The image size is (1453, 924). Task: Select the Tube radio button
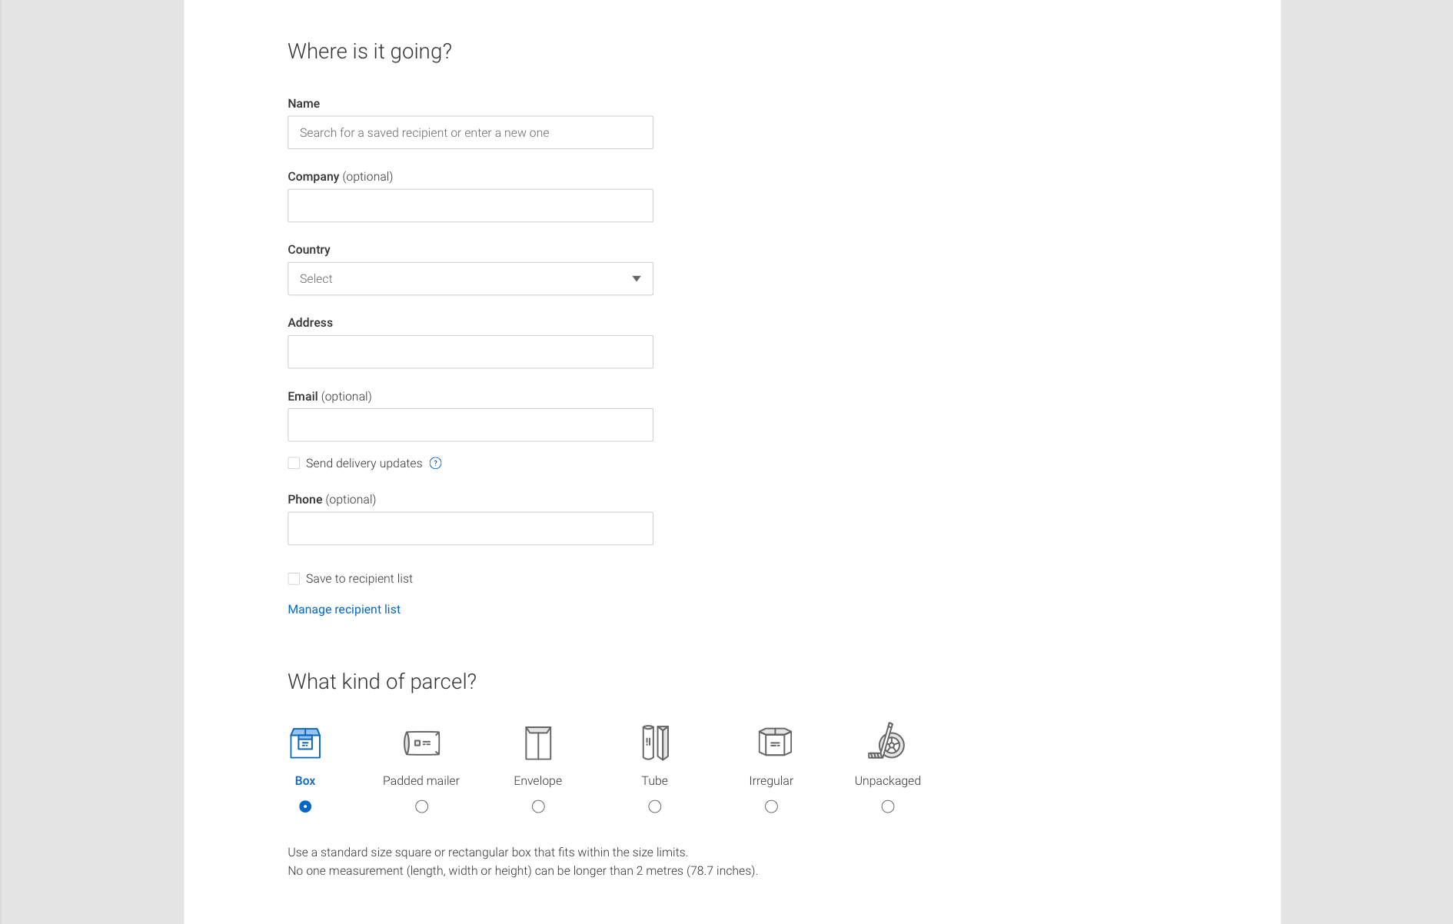[654, 806]
